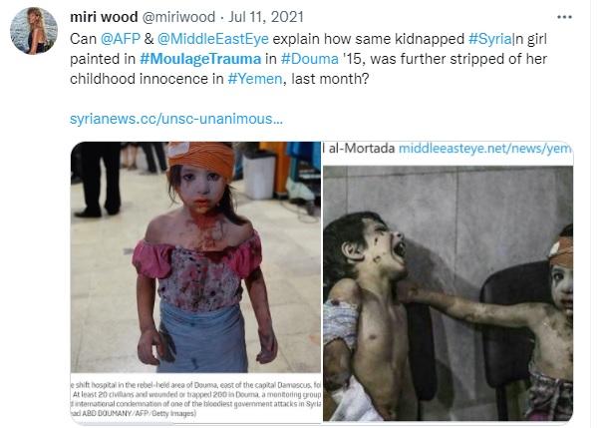The width and height of the screenshot is (605, 428).
Task: Open the @miriwood handle link
Action: pos(179,17)
